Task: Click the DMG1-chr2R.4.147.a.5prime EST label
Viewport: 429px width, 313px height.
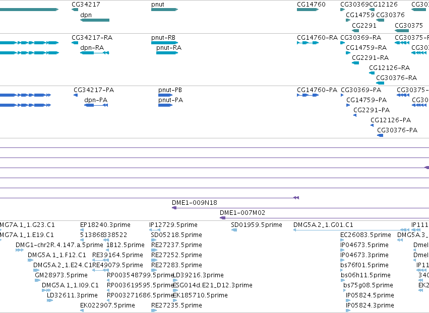Action: [59, 245]
